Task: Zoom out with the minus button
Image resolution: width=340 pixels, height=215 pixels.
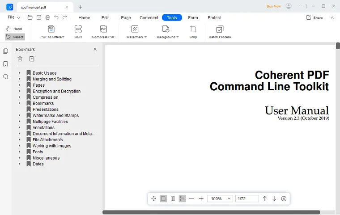Action: [x=191, y=198]
